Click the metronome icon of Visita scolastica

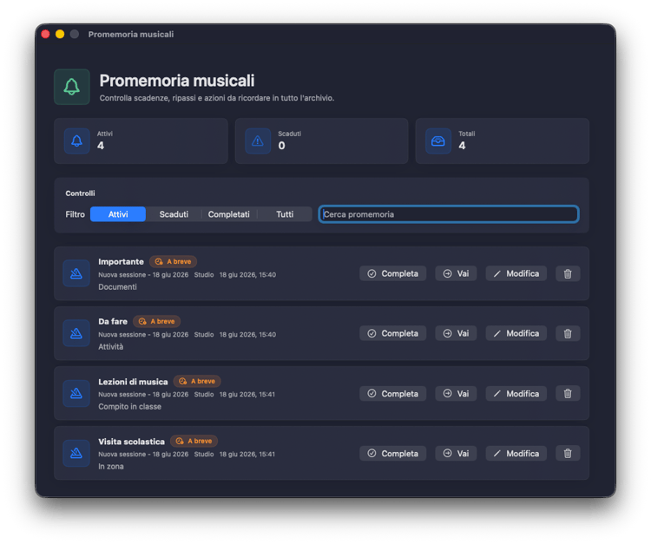[x=76, y=453]
